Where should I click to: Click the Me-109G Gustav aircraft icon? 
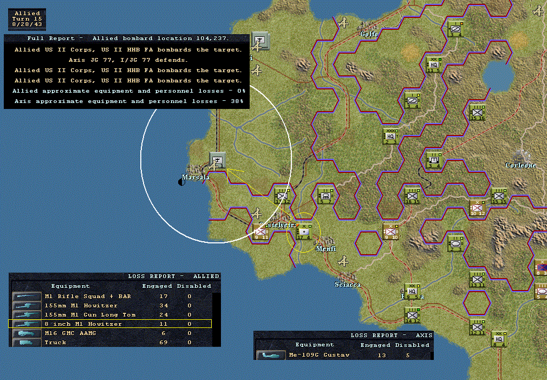[x=271, y=355]
